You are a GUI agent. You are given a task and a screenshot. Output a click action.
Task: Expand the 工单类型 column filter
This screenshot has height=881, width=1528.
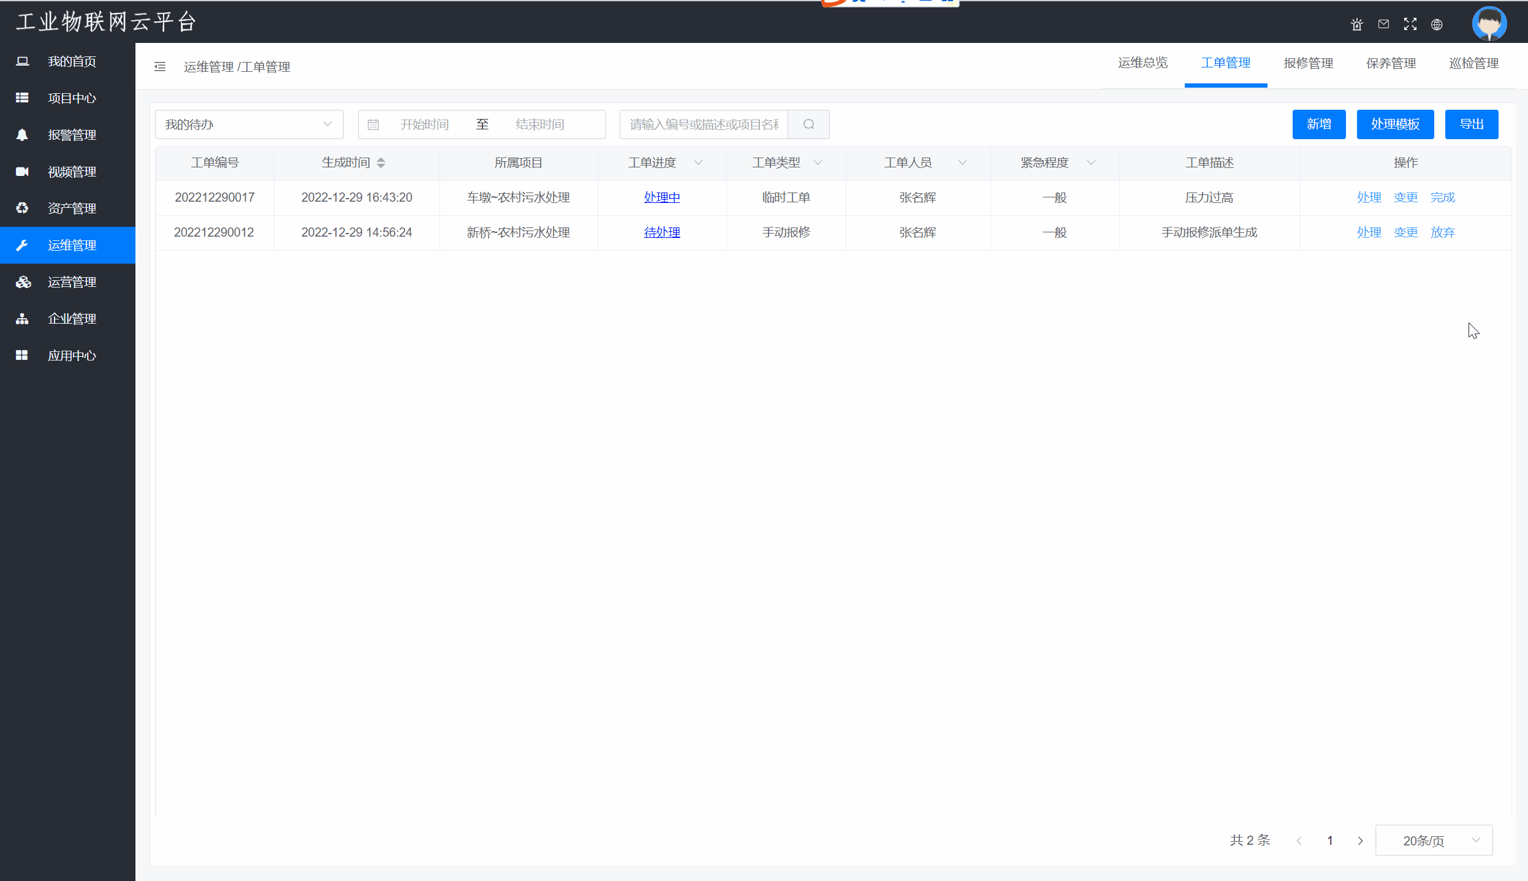tap(818, 162)
